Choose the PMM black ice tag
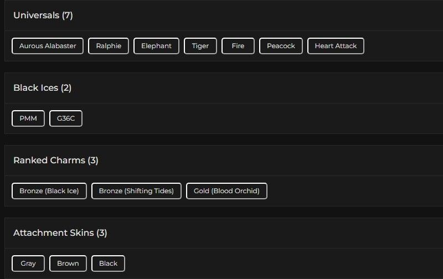Image resolution: width=443 pixels, height=279 pixels. point(28,118)
